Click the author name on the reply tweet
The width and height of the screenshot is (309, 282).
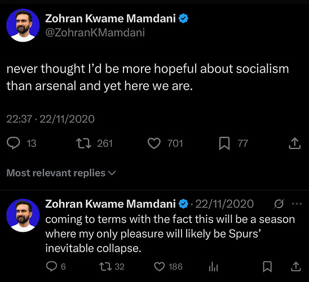111,204
